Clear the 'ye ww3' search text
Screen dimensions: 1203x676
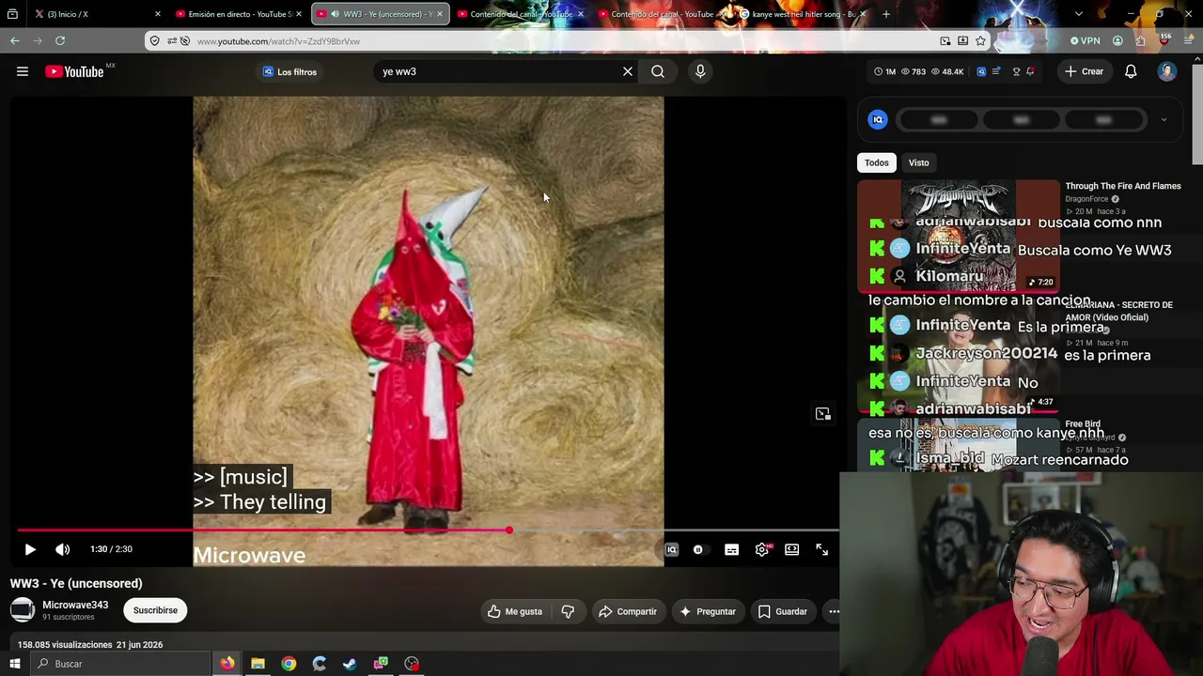click(x=628, y=71)
